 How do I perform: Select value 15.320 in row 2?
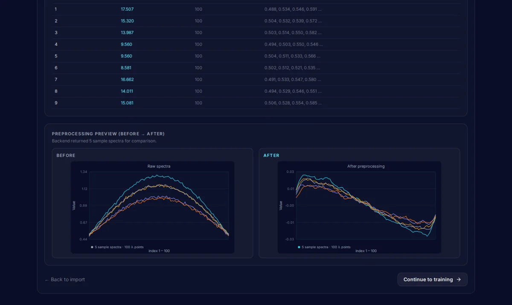click(x=127, y=21)
